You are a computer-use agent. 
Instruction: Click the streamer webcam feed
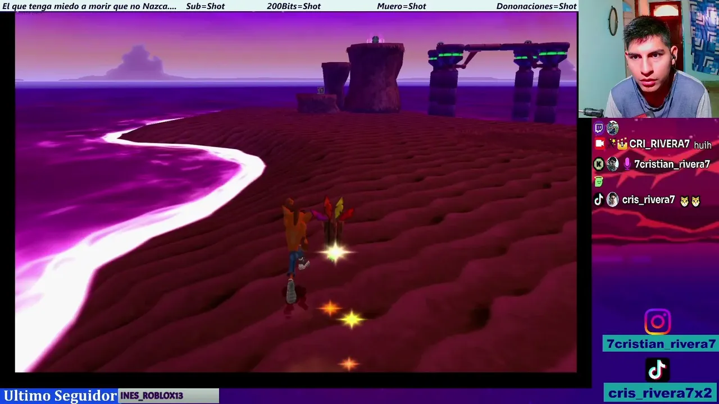point(649,59)
